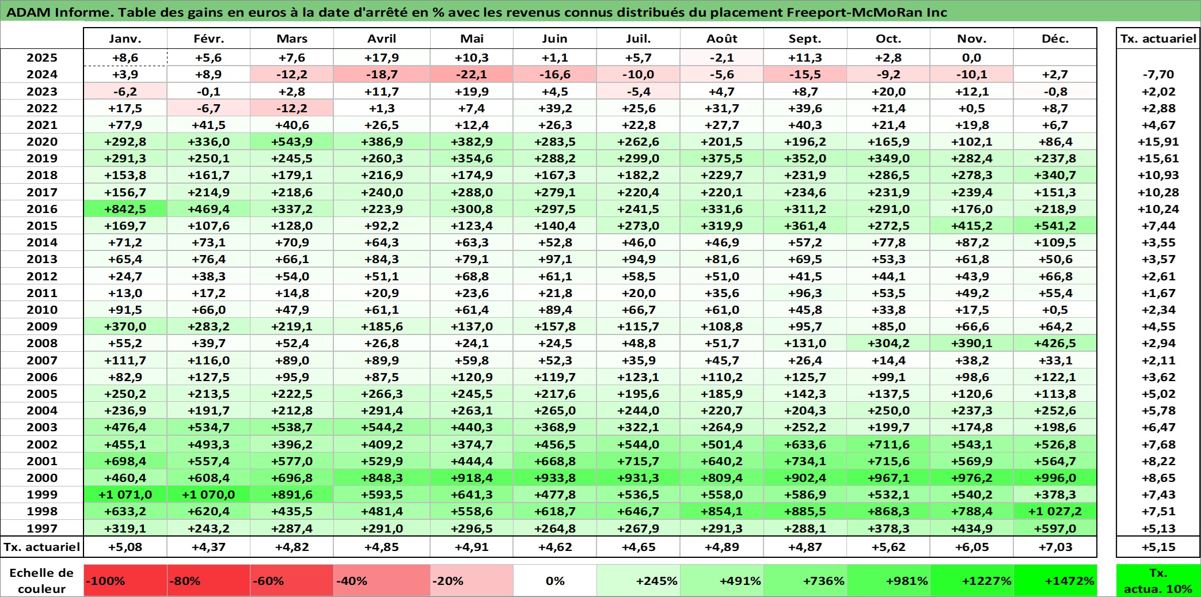
Task: Select the -100% red color swatch
Action: pyautogui.click(x=125, y=580)
